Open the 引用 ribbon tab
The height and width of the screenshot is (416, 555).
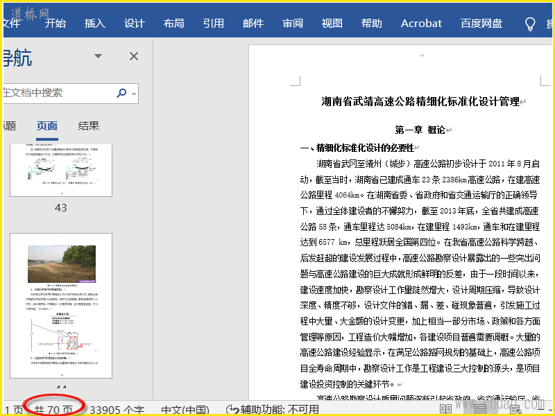(x=214, y=24)
